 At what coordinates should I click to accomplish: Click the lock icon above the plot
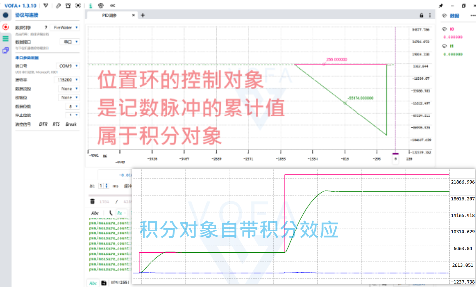422,15
